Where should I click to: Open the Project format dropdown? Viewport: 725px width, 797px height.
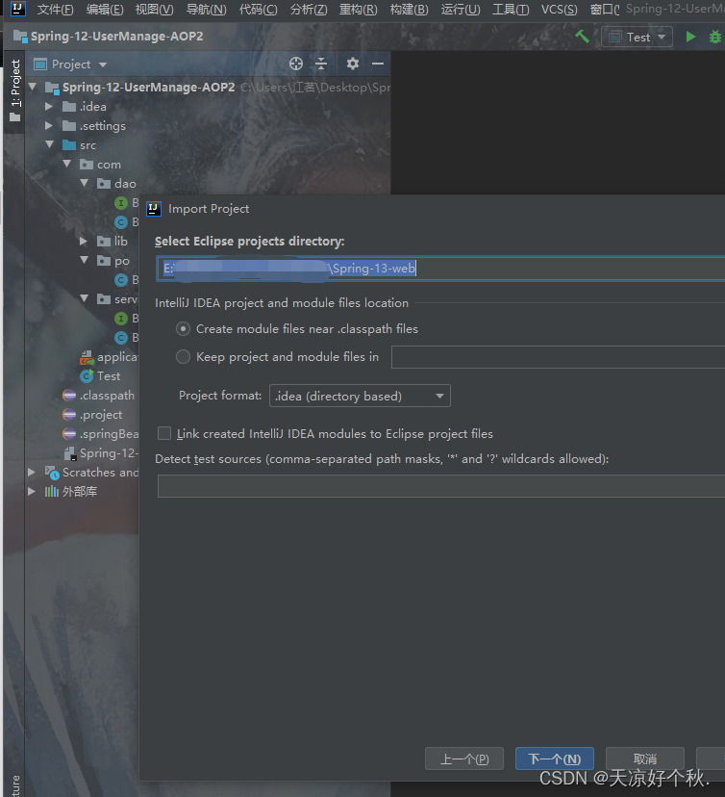(360, 396)
